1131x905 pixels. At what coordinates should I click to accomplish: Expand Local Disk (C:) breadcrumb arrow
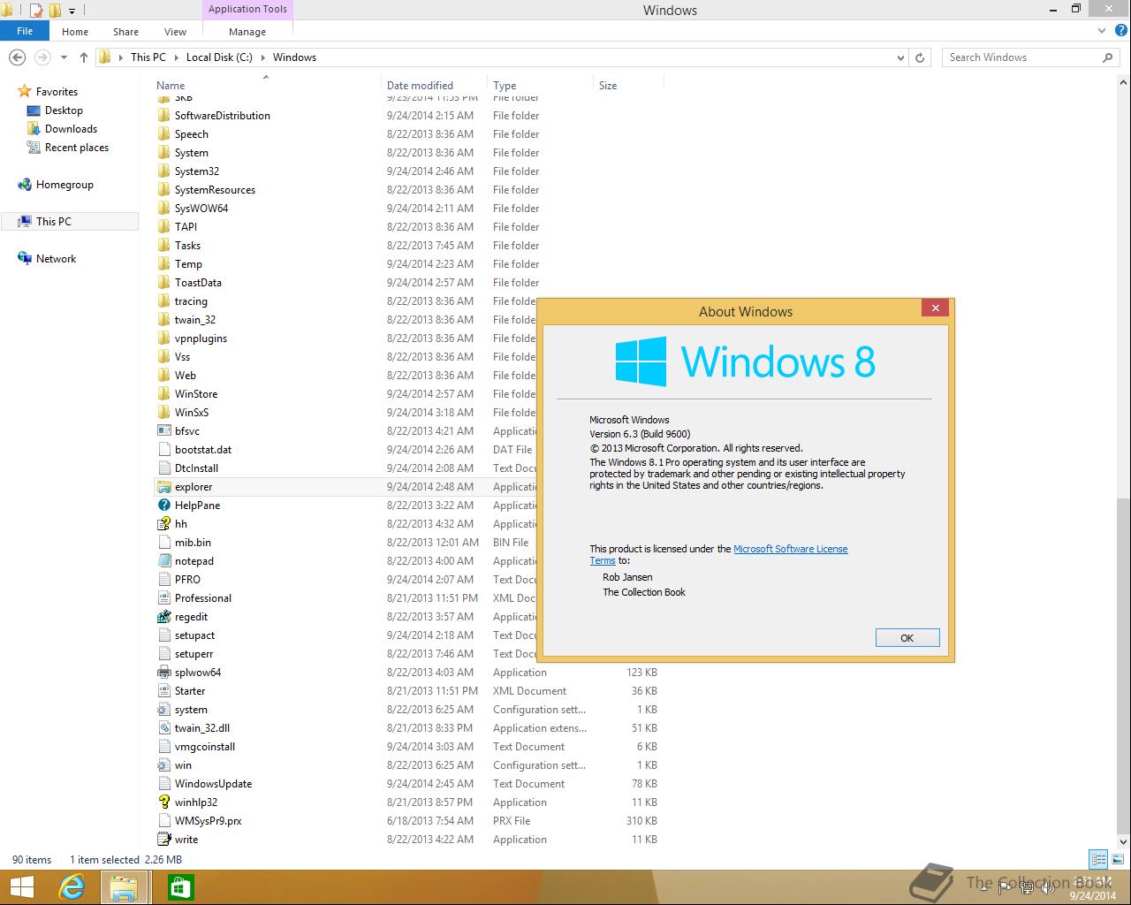pyautogui.click(x=262, y=57)
